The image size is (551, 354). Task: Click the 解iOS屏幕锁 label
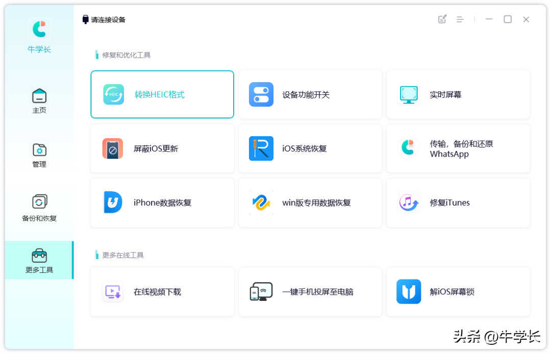[452, 292]
